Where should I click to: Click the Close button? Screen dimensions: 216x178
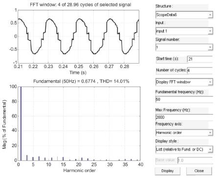click(x=199, y=171)
